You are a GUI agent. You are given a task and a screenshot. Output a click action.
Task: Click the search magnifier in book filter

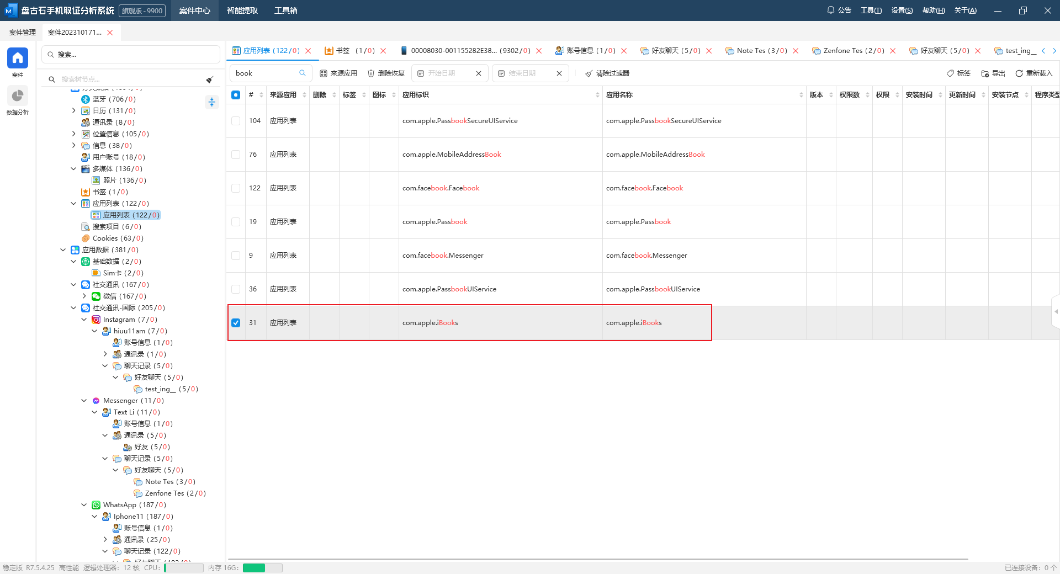[303, 73]
